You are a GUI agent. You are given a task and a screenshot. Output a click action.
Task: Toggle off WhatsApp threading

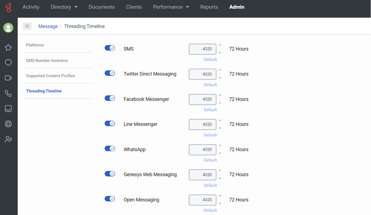(x=110, y=148)
